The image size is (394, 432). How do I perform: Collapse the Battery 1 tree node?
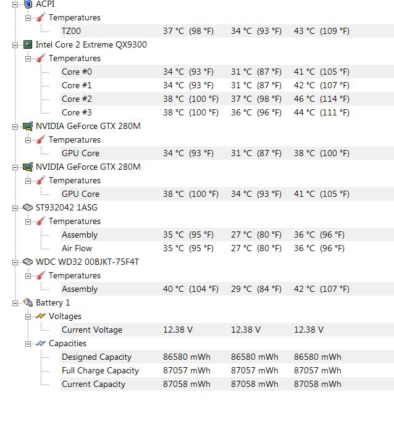(15, 304)
